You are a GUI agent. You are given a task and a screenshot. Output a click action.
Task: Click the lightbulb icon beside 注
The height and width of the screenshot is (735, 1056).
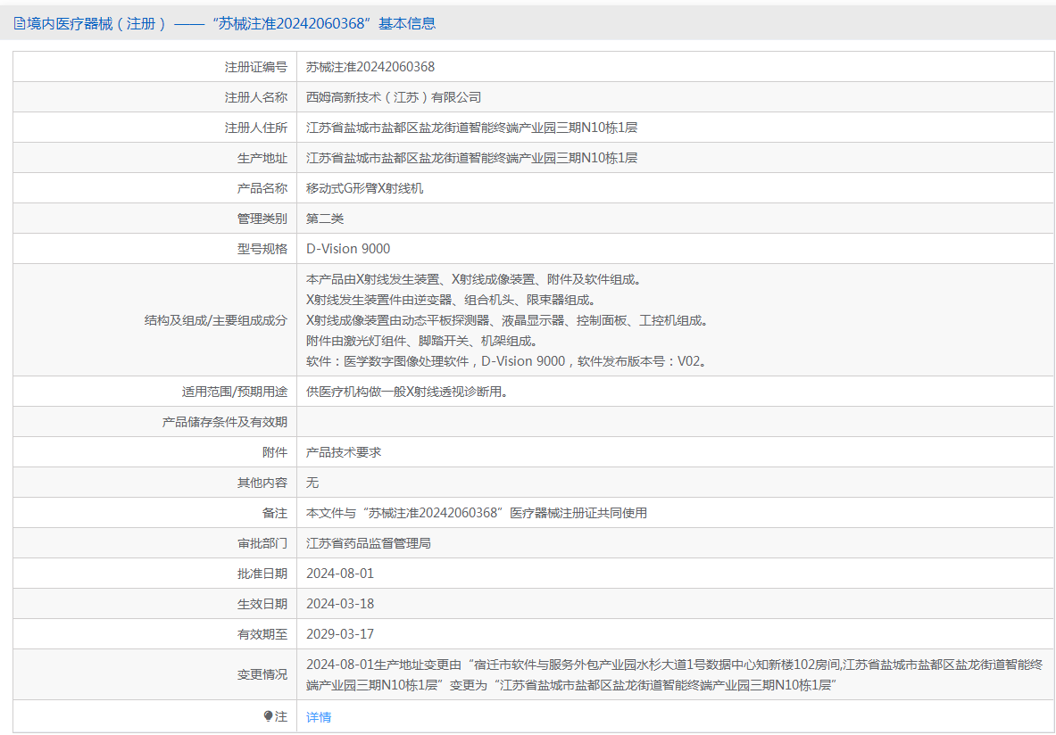pos(268,716)
